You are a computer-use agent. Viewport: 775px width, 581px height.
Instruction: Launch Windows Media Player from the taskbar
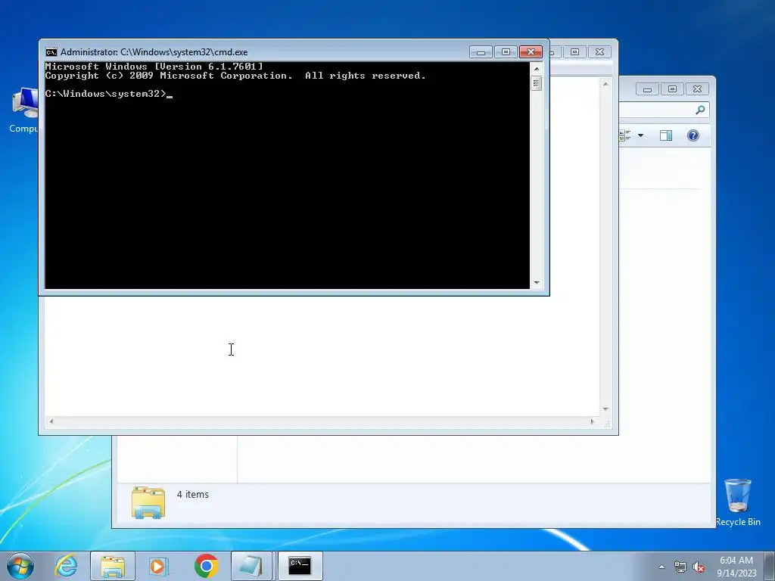coord(159,566)
